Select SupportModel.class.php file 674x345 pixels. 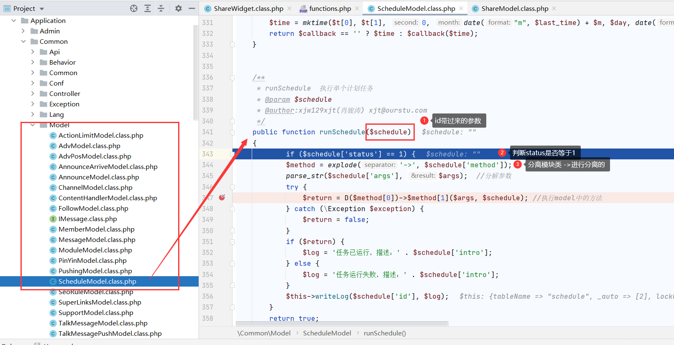click(x=96, y=312)
